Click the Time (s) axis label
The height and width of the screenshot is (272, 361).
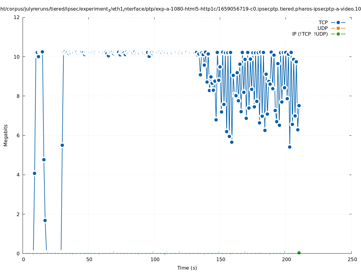(187, 268)
